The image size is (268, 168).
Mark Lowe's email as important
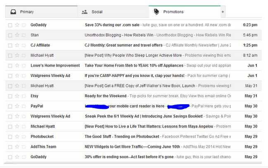24,66
